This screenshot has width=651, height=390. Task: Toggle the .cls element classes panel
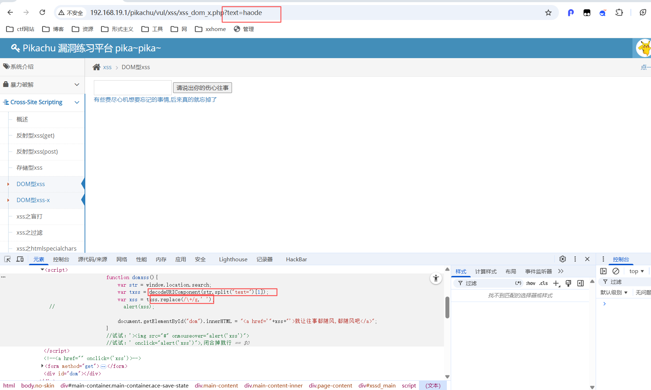pyautogui.click(x=544, y=283)
